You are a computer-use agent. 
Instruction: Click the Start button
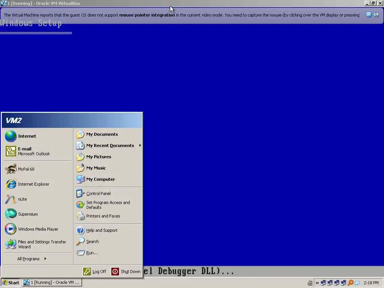click(11, 283)
